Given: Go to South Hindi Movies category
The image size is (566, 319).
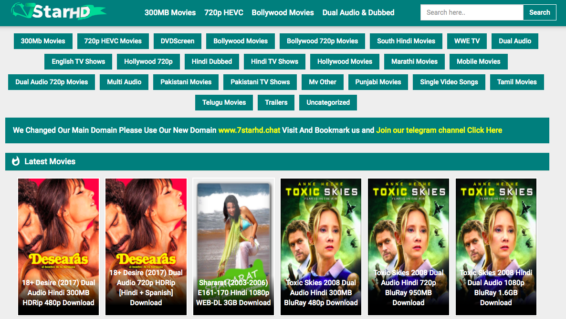Looking at the screenshot, I should tap(406, 41).
